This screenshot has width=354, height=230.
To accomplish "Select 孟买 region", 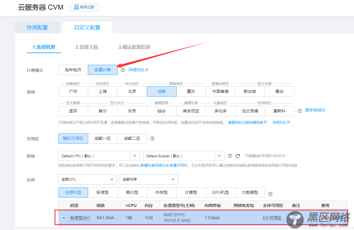I will [73, 111].
